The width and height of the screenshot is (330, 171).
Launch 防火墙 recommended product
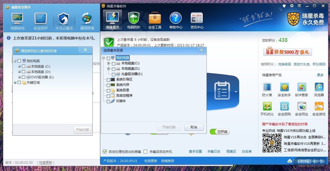tap(267, 90)
